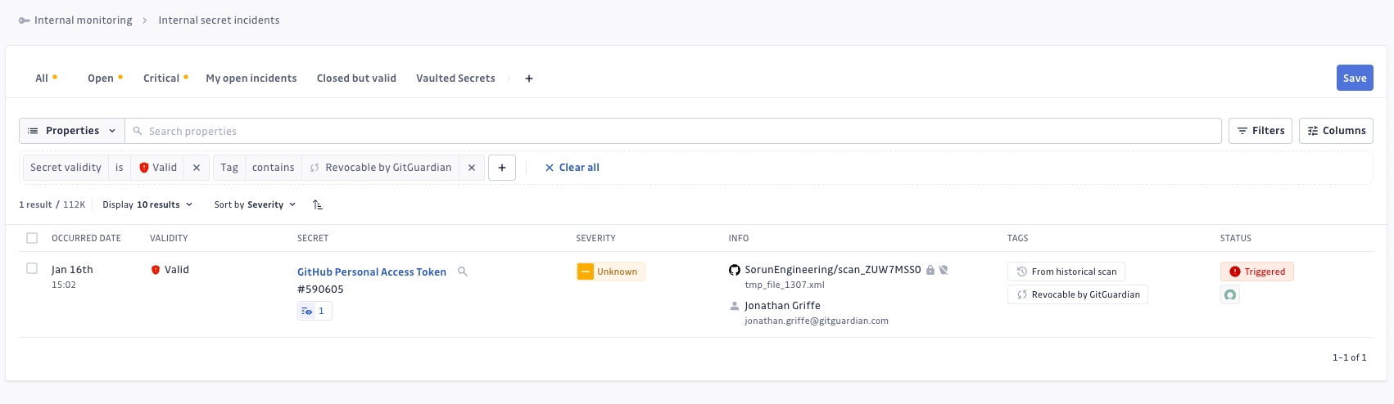Click the tmp_file_1307.xml filename
Screen dimensions: 1394x404
click(785, 285)
